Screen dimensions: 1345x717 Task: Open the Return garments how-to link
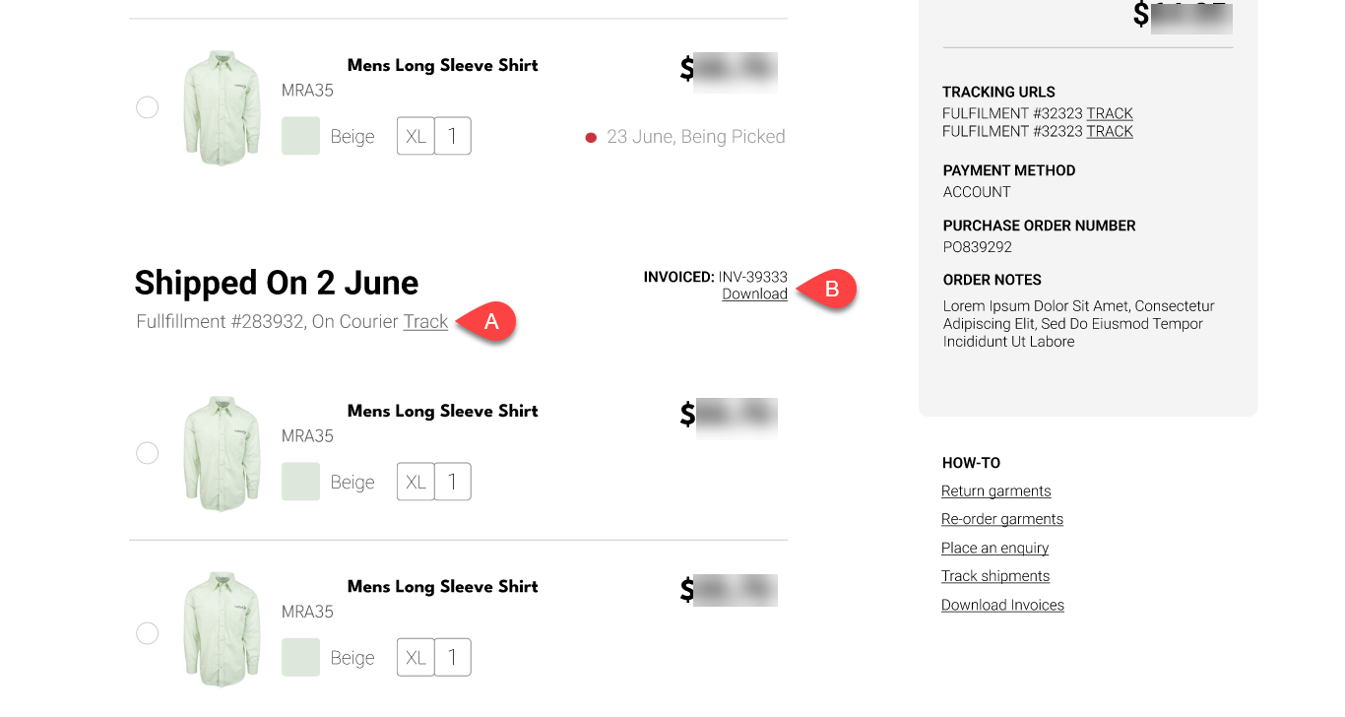click(995, 491)
